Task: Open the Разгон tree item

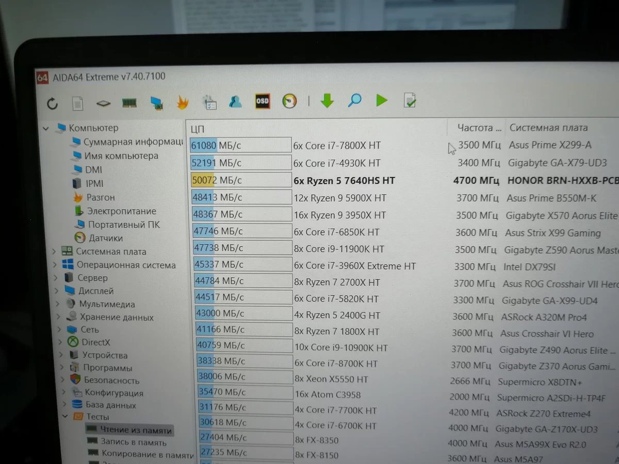Action: (x=101, y=197)
